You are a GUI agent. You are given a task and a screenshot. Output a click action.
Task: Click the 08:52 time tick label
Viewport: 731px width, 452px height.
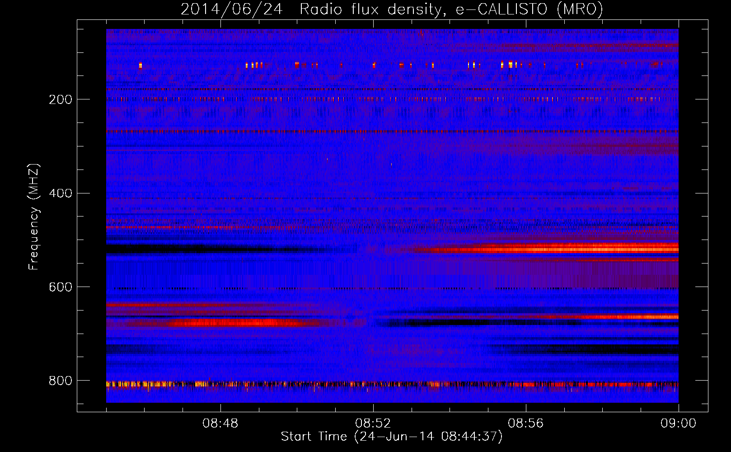pyautogui.click(x=373, y=424)
